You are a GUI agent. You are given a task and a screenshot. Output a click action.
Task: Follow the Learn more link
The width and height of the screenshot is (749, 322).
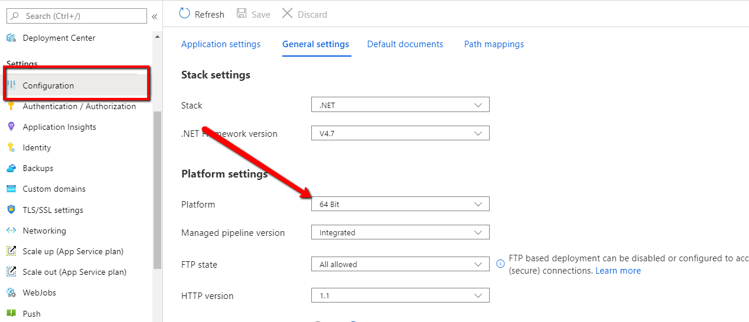(x=618, y=271)
